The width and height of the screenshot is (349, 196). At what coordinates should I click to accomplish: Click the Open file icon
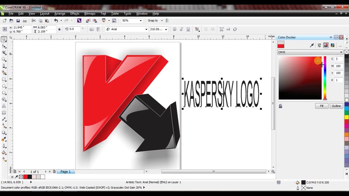pyautogui.click(x=11, y=20)
